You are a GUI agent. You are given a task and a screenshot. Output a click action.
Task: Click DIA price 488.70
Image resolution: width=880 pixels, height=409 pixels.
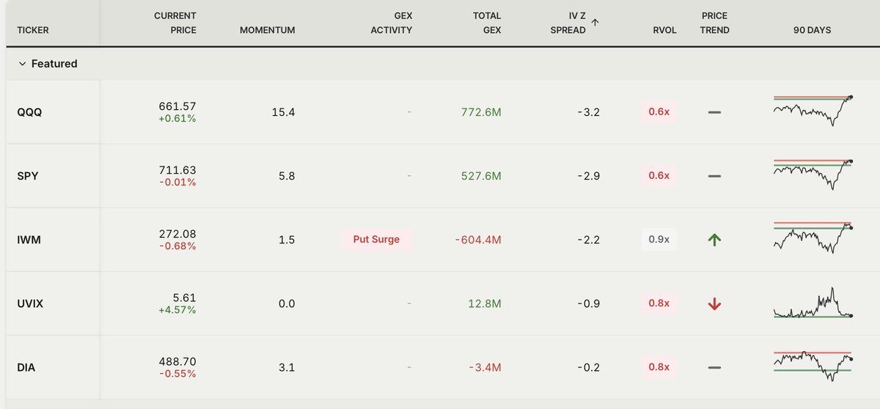(177, 361)
